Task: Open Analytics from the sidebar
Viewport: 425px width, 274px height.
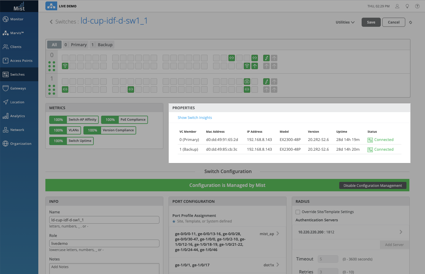Action: pyautogui.click(x=17, y=116)
